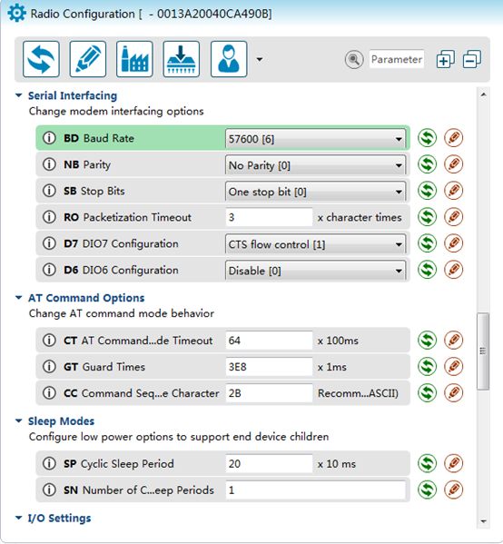This screenshot has height=544, width=503.
Task: Collapse the Sleep Modes section
Action: [19, 420]
